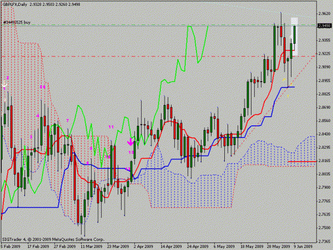Click the 5 Feb 2009 date label
The width and height of the screenshot is (333, 250).
11,247
